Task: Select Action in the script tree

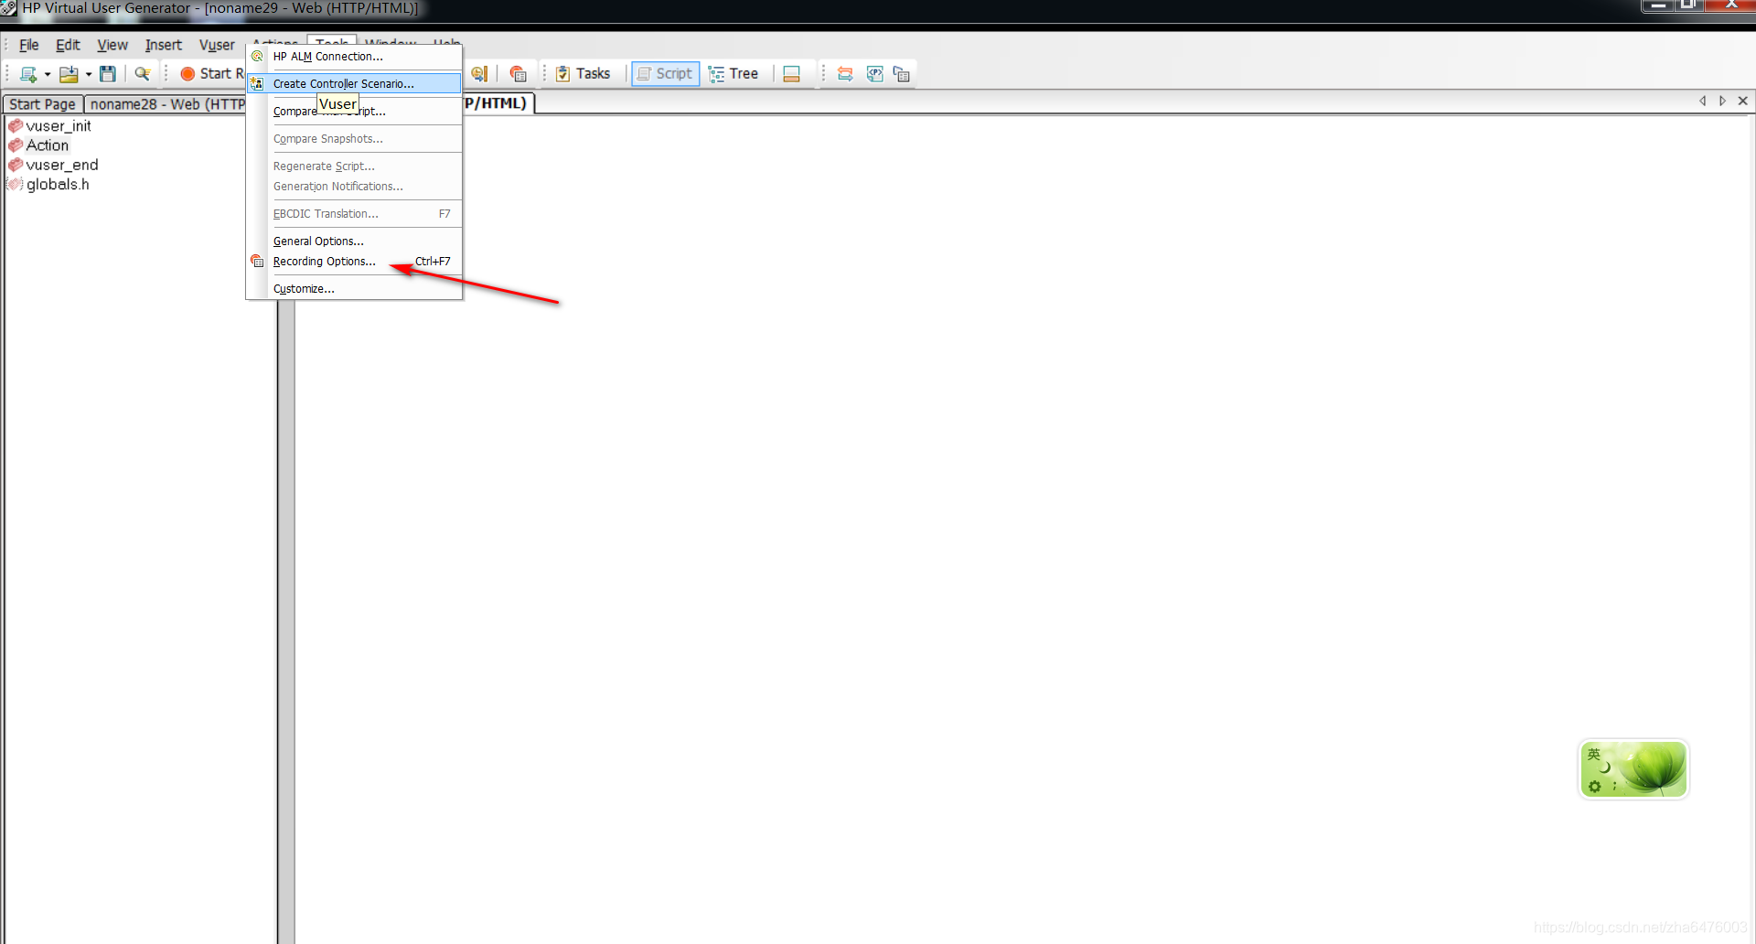Action: [x=48, y=145]
